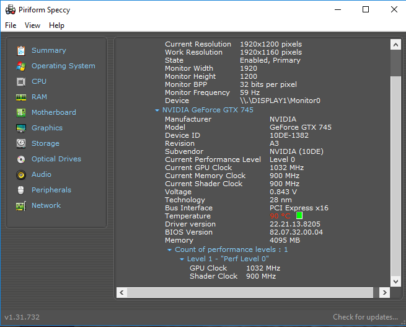Screen dimensions: 406x327
Task: Select the BIOS Version 82.07.32.00.04 value
Action: pyautogui.click(x=296, y=232)
